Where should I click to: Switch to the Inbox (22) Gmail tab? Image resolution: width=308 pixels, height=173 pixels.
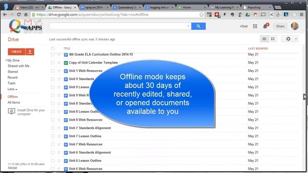[30, 8]
